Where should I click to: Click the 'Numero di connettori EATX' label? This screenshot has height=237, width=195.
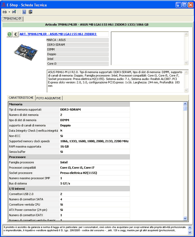26,215
